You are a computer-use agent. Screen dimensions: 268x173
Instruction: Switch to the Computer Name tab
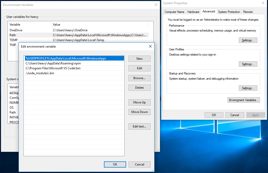pyautogui.click(x=174, y=12)
